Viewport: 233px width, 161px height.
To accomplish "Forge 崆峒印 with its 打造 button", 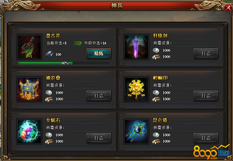I will pos(206,96).
